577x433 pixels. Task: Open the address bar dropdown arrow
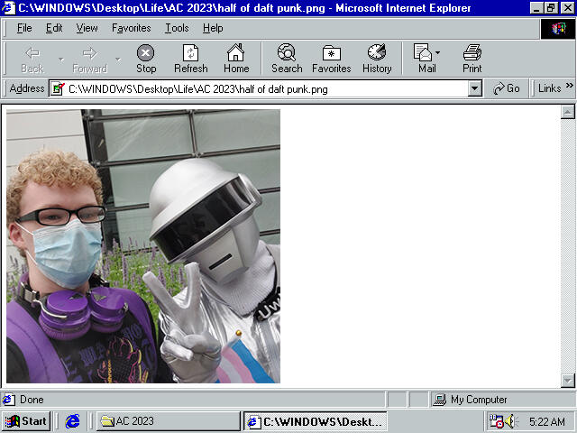pyautogui.click(x=475, y=88)
